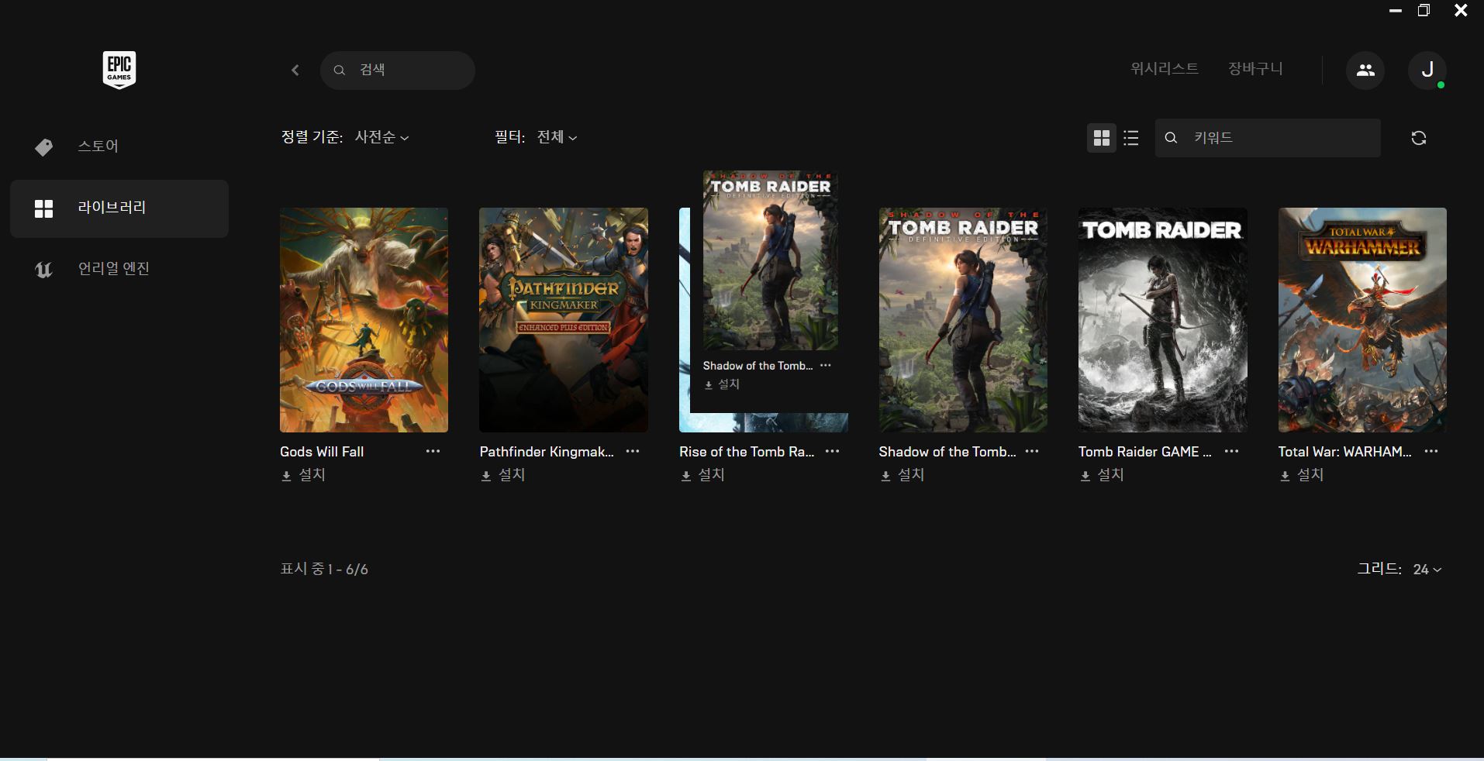Expand the 사전순 sort order dropdown

381,137
